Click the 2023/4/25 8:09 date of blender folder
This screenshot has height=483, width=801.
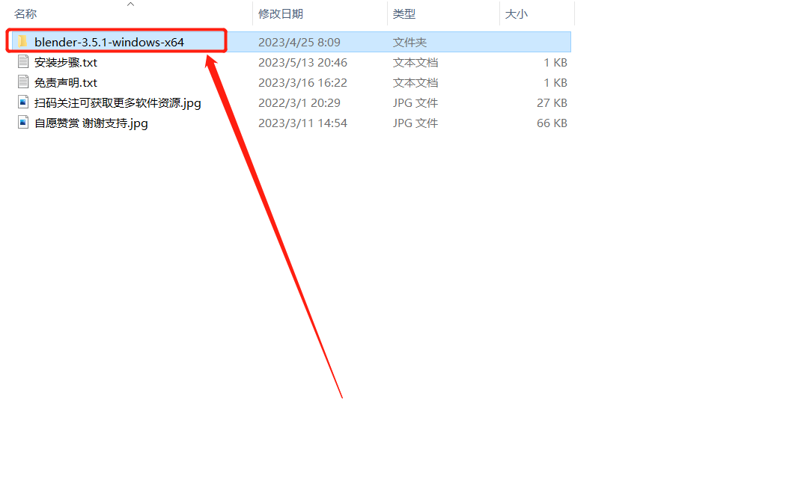299,42
